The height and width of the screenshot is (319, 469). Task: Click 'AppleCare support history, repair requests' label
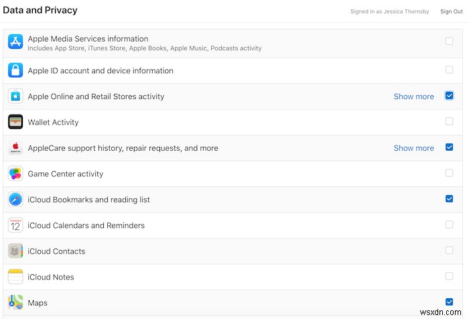123,148
